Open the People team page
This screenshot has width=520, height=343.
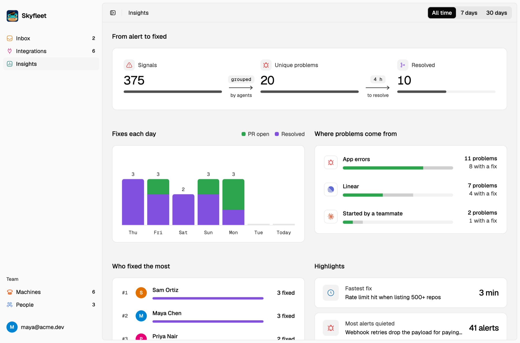pos(51,305)
